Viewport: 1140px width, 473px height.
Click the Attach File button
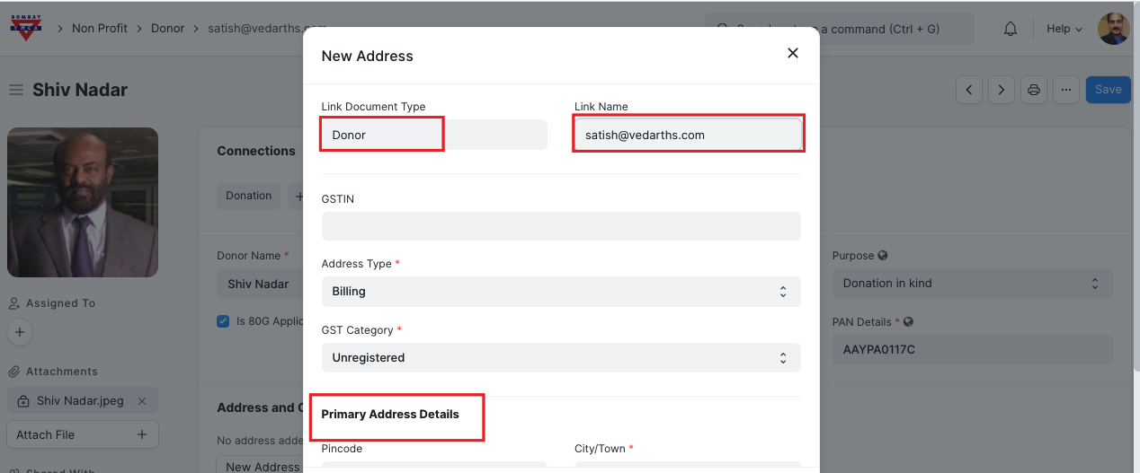(x=83, y=435)
